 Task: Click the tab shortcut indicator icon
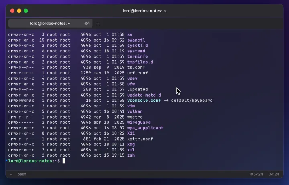pos(87,24)
